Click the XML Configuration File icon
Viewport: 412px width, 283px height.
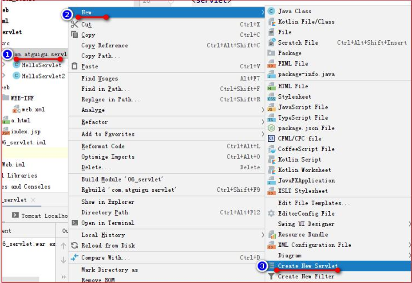pyautogui.click(x=271, y=245)
